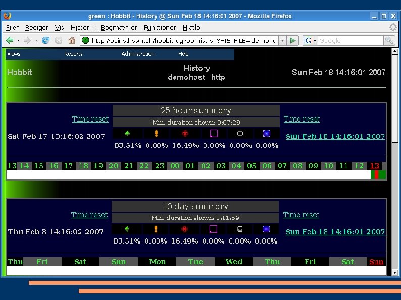The width and height of the screenshot is (401, 300).
Task: Expand the address bar URL dropdown
Action: 282,41
